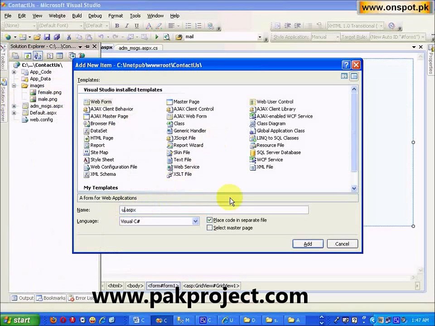435x326 pixels.
Task: Select the asp:GridView#GridView1 tag breadcrumb
Action: pyautogui.click(x=211, y=286)
